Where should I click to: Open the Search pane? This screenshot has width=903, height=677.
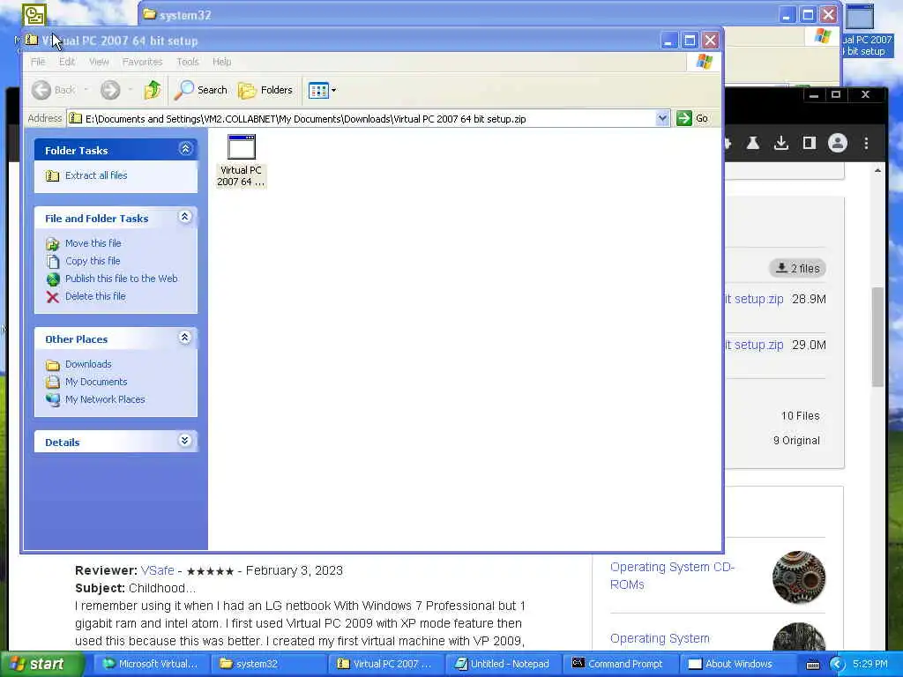point(201,90)
